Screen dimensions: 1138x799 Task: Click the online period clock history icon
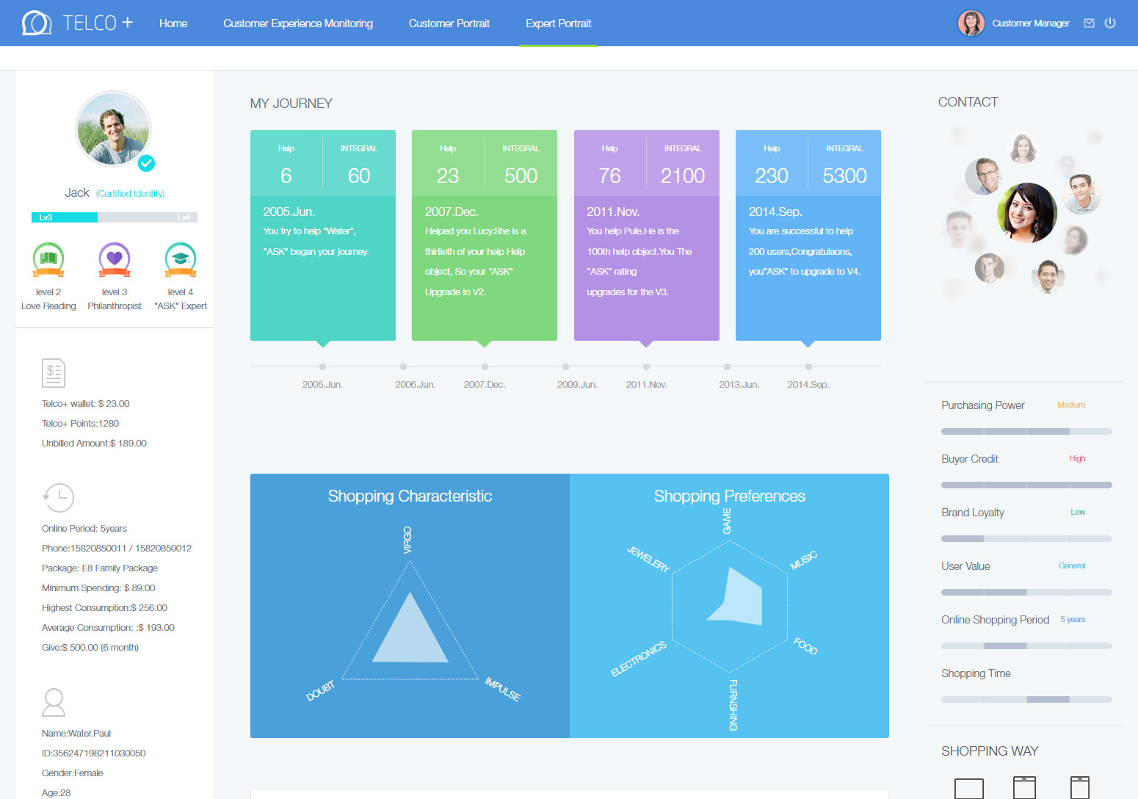coord(59,498)
